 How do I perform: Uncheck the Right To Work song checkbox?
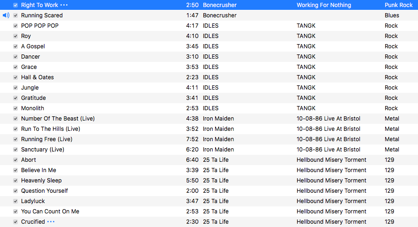pos(15,5)
